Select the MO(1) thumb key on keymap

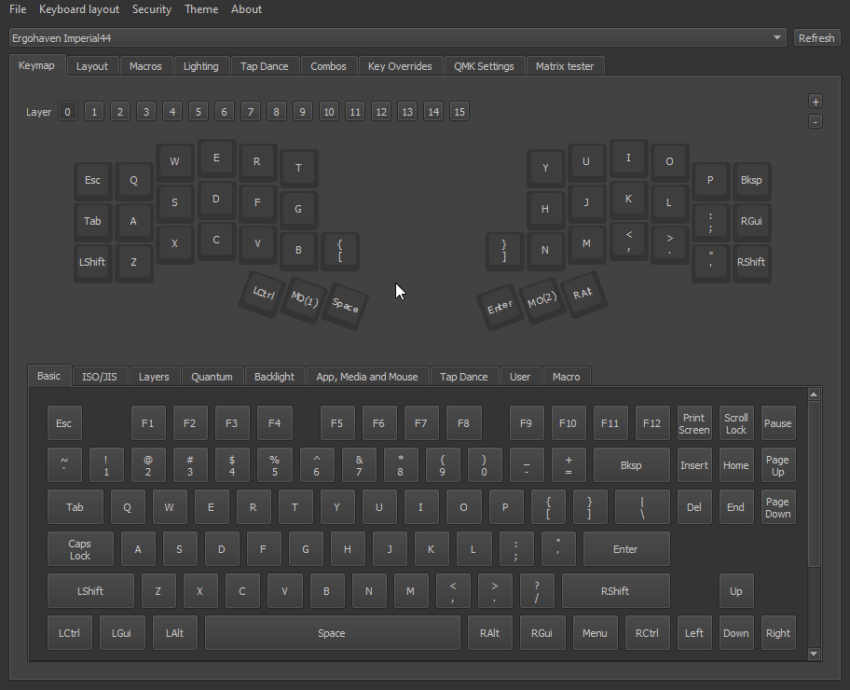point(304,299)
